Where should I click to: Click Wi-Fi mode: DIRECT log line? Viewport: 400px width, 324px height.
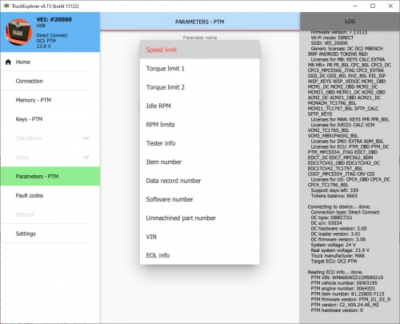(332, 38)
